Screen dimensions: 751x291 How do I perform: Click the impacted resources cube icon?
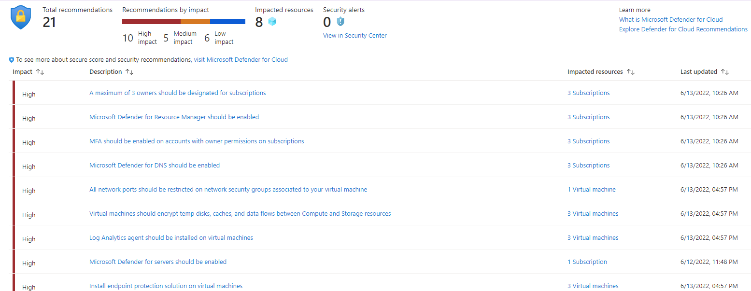[x=272, y=22]
